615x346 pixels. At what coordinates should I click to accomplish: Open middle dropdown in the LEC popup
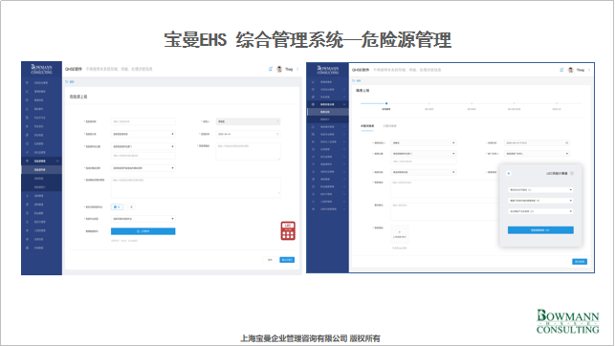540,200
